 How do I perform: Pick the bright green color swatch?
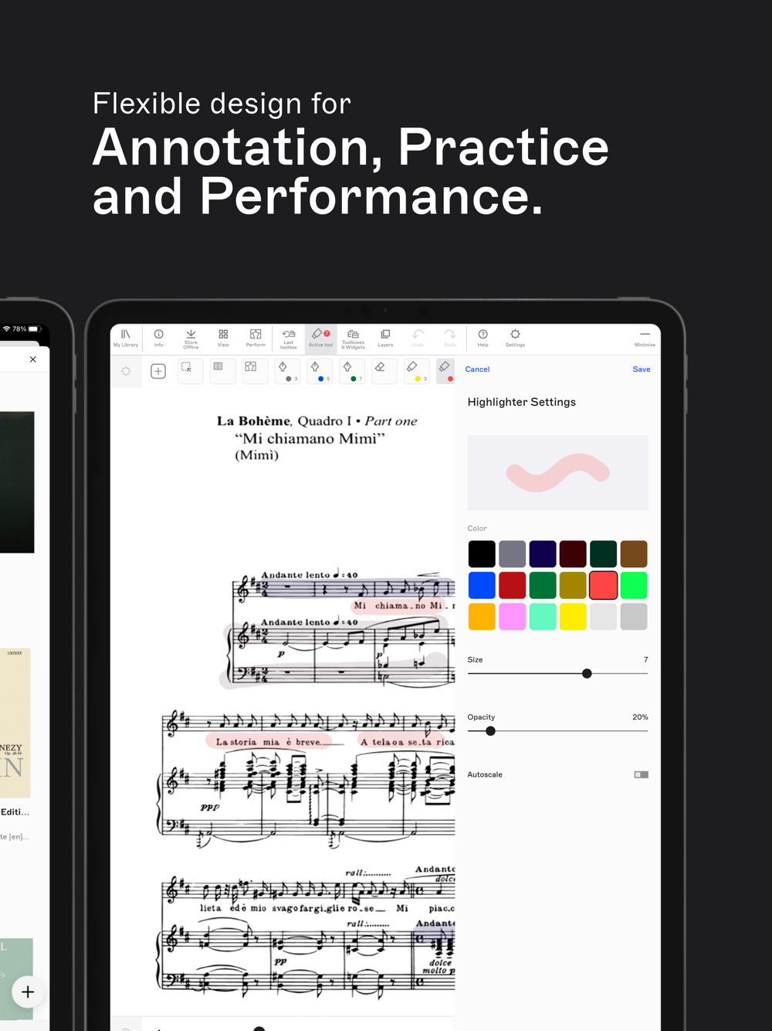(634, 585)
